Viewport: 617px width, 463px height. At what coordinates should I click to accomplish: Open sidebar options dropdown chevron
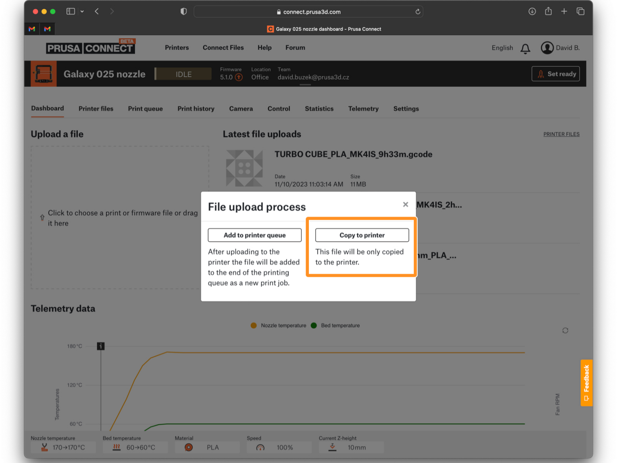(x=82, y=12)
